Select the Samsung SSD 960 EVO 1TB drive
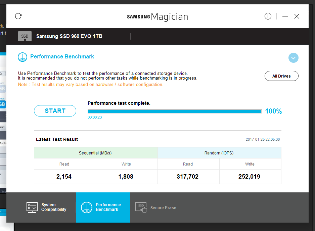Image resolution: width=315 pixels, height=231 pixels. click(x=69, y=36)
